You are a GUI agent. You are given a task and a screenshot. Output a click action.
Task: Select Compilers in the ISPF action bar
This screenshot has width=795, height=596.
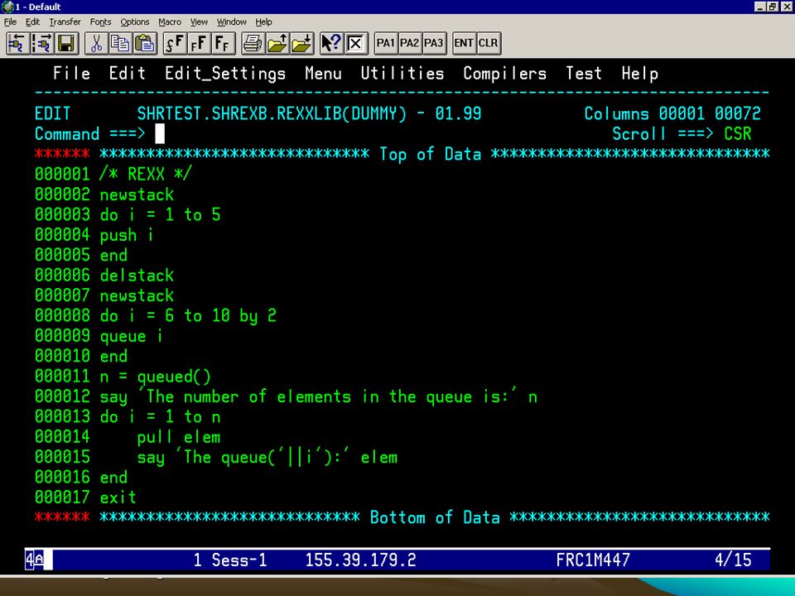point(505,74)
